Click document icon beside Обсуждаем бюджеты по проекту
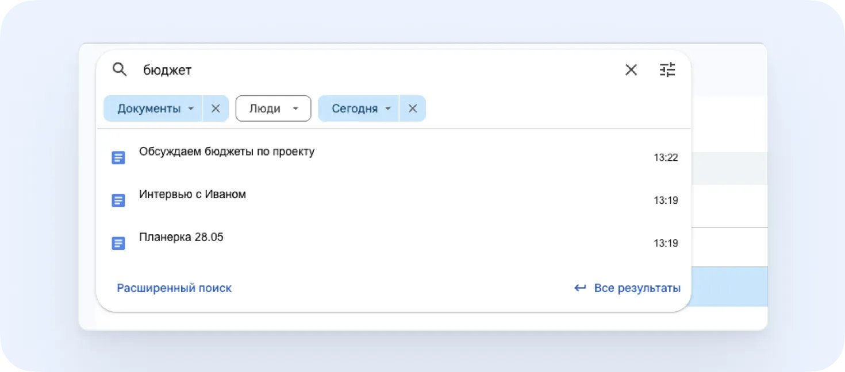845x372 pixels. click(118, 157)
